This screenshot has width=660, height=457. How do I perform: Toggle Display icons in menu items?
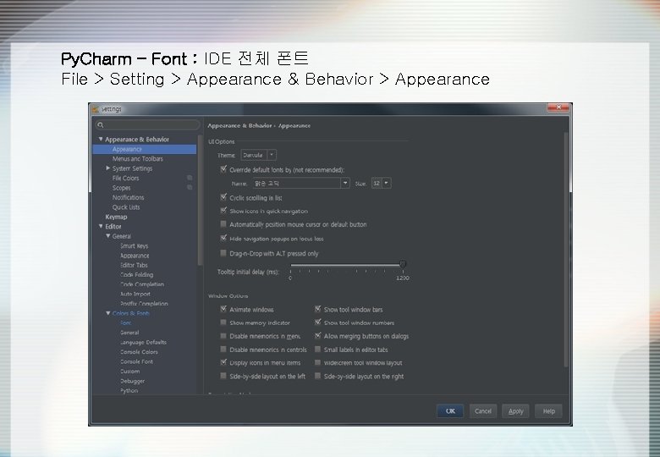pyautogui.click(x=223, y=362)
